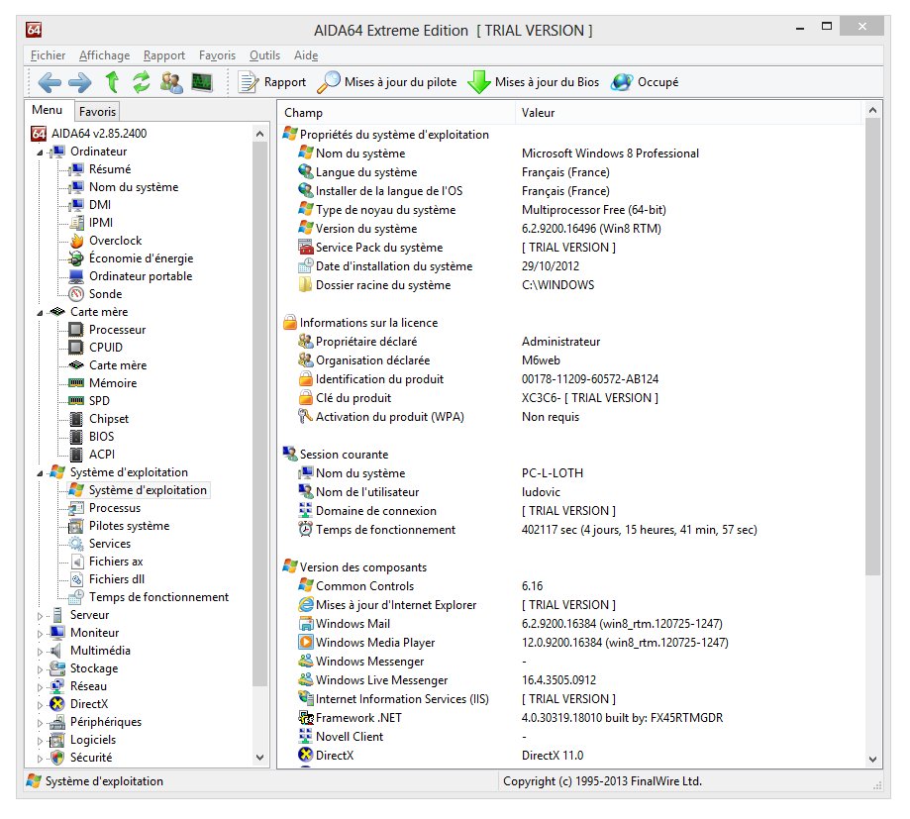
Task: Click the Processeur chip icon
Action: point(76,330)
